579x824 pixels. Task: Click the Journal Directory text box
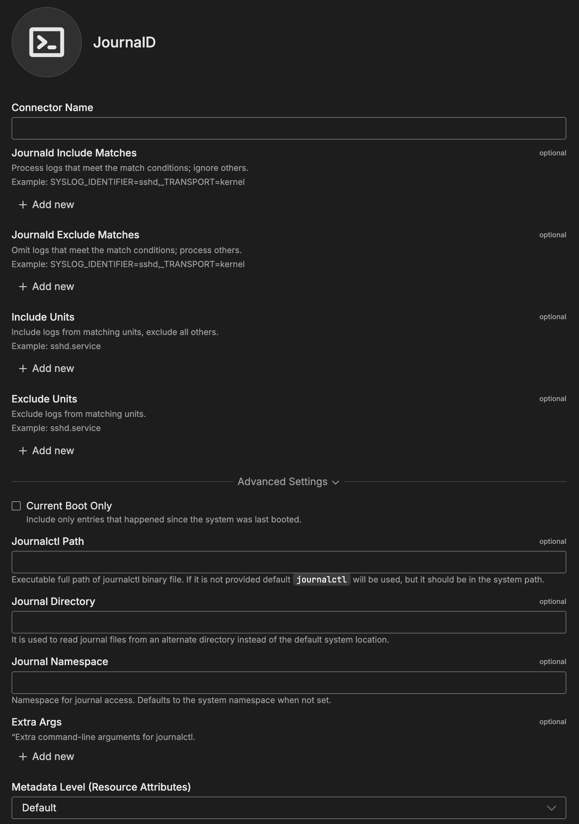click(x=288, y=622)
